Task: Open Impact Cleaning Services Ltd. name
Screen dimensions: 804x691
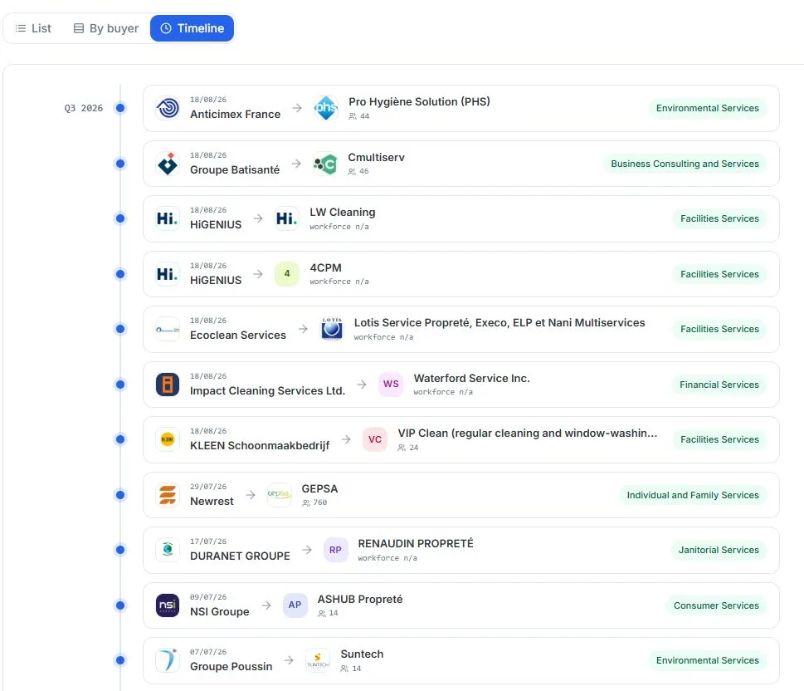Action: [267, 390]
